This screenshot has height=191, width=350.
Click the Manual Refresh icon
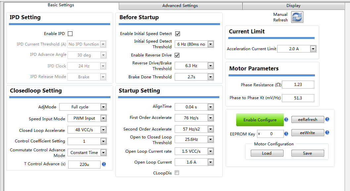(297, 17)
